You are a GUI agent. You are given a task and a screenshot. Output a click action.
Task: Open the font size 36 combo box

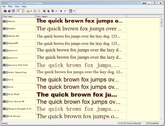(x=21, y=11)
